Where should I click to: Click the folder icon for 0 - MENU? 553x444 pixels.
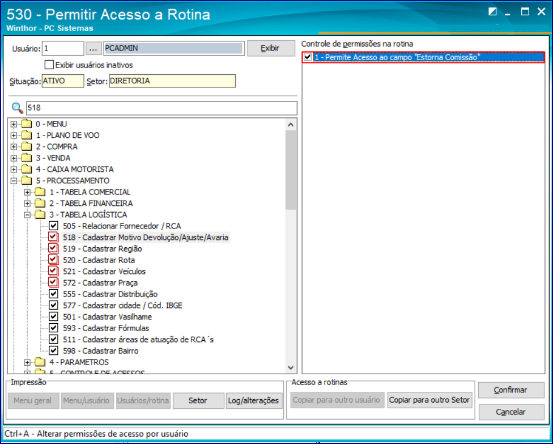coord(27,124)
